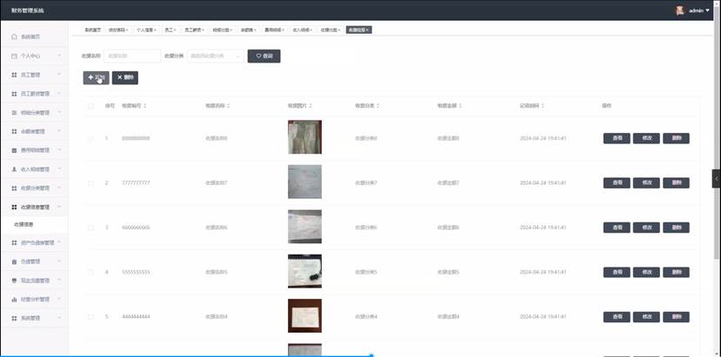Click the 查询 search button

(x=264, y=56)
